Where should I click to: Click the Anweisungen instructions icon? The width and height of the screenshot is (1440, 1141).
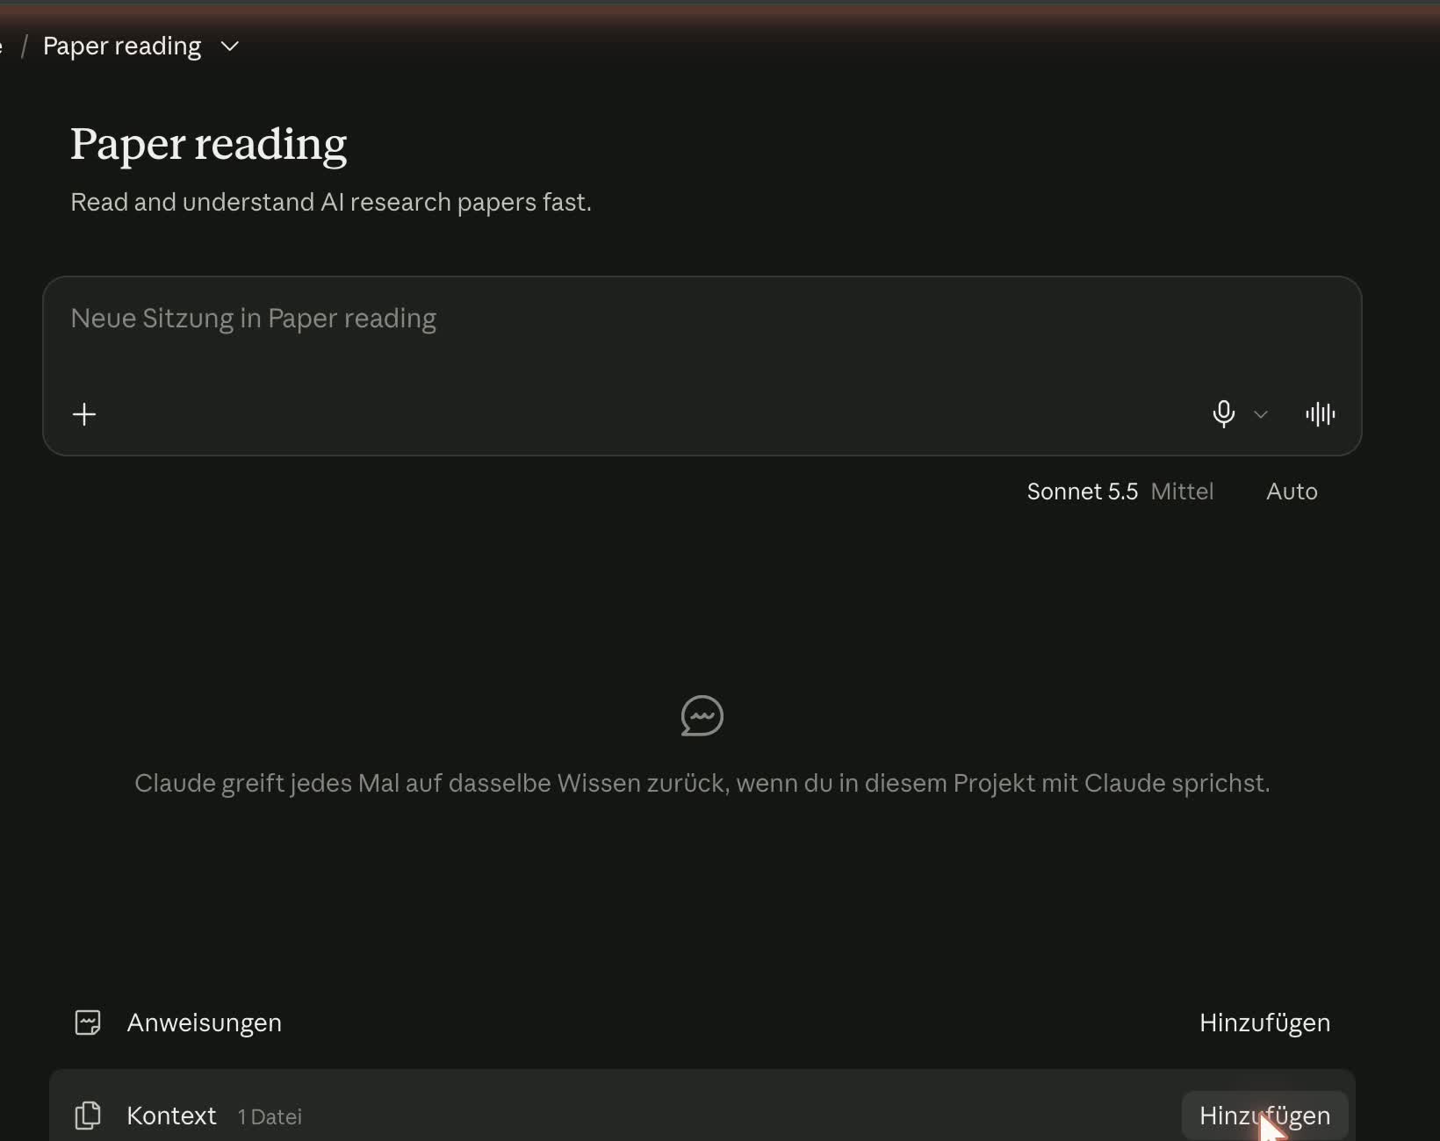[88, 1023]
